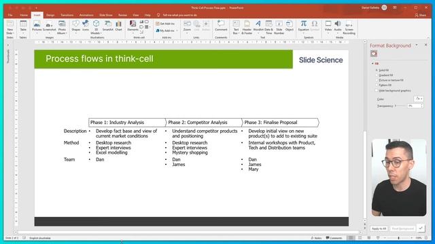Image resolution: width=435 pixels, height=244 pixels.
Task: Open Format Background pane options dropdown
Action: click(x=417, y=45)
